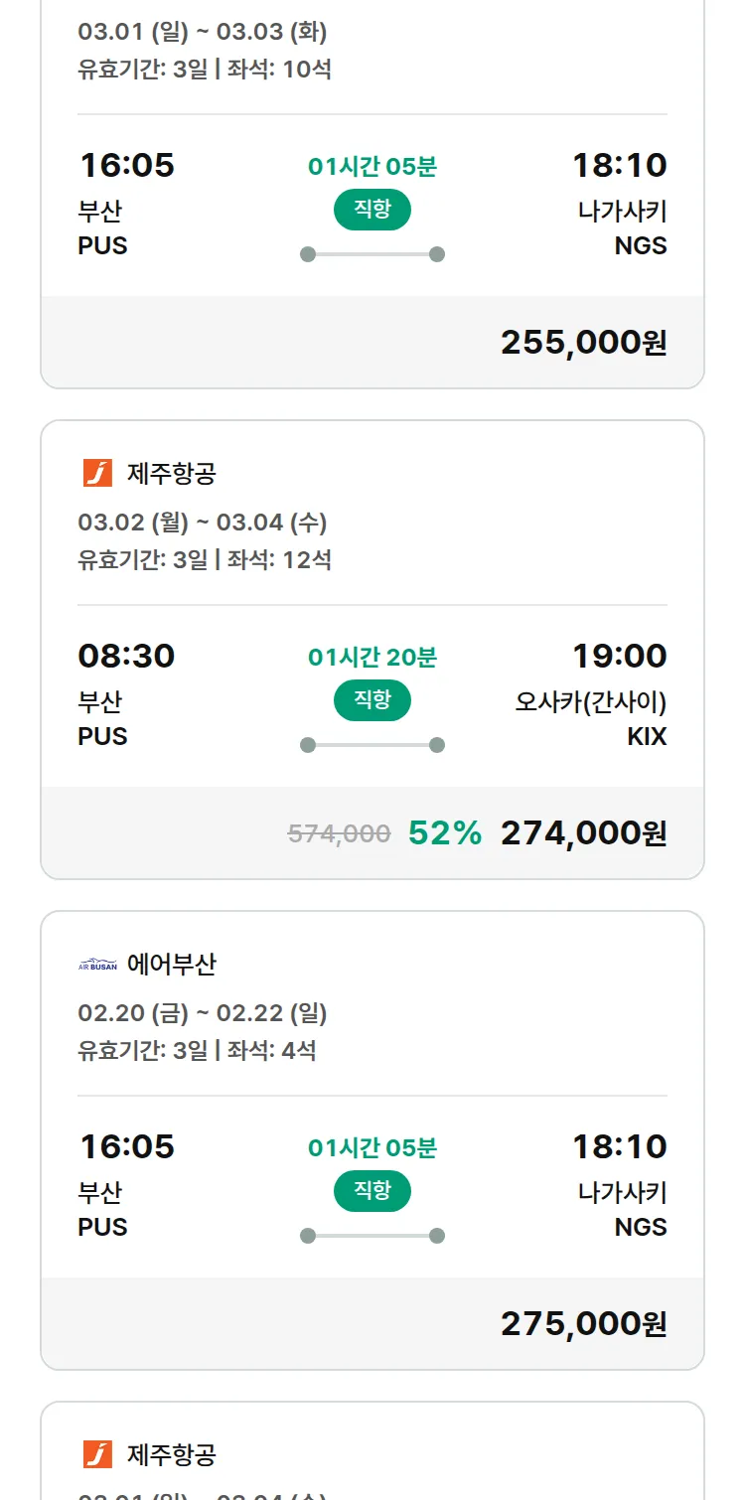Click the 직항 badge on the Osaka flight
745x1500 pixels.
click(x=372, y=700)
